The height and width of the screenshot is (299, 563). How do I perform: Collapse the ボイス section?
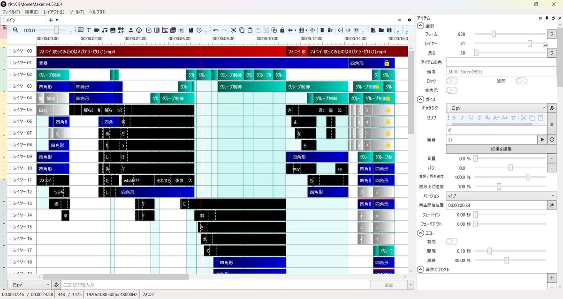(x=420, y=99)
